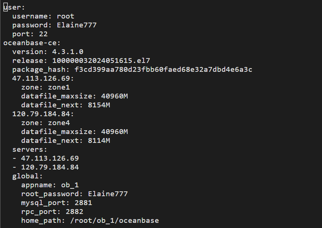Click the cursor at 'user:' line start
Screen dimensions: 322x228
(6, 7)
